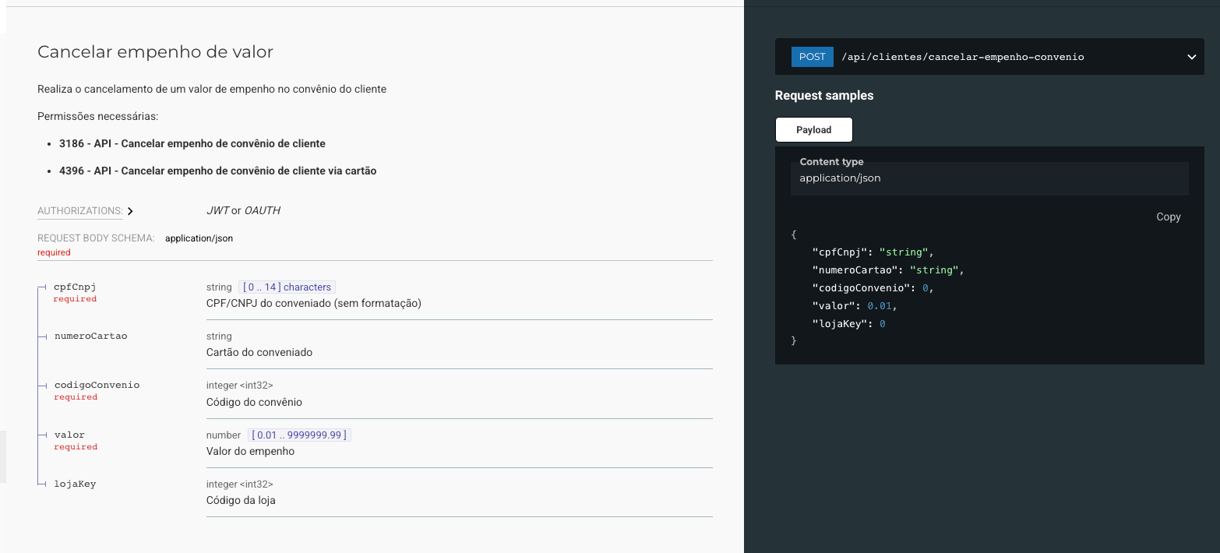Click the '[ 0 .. 14 ] characters' constraint
1220x553 pixels.
287,287
